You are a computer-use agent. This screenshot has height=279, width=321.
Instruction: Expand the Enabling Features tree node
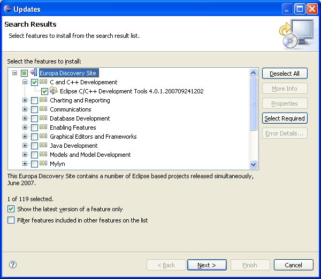pos(25,128)
